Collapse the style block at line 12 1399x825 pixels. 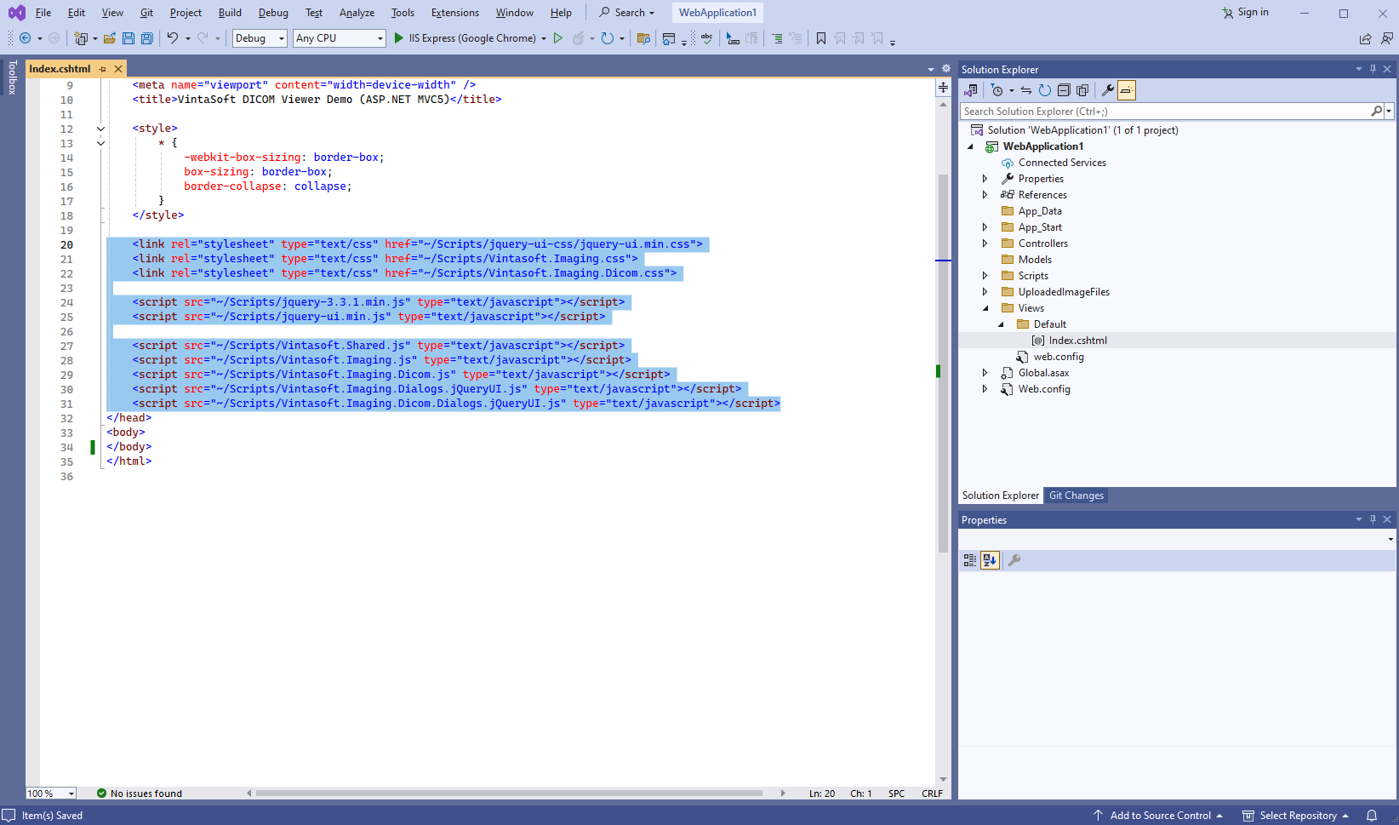[100, 129]
